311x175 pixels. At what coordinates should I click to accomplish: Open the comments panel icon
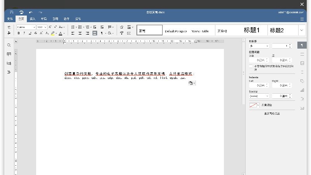pyautogui.click(x=9, y=54)
